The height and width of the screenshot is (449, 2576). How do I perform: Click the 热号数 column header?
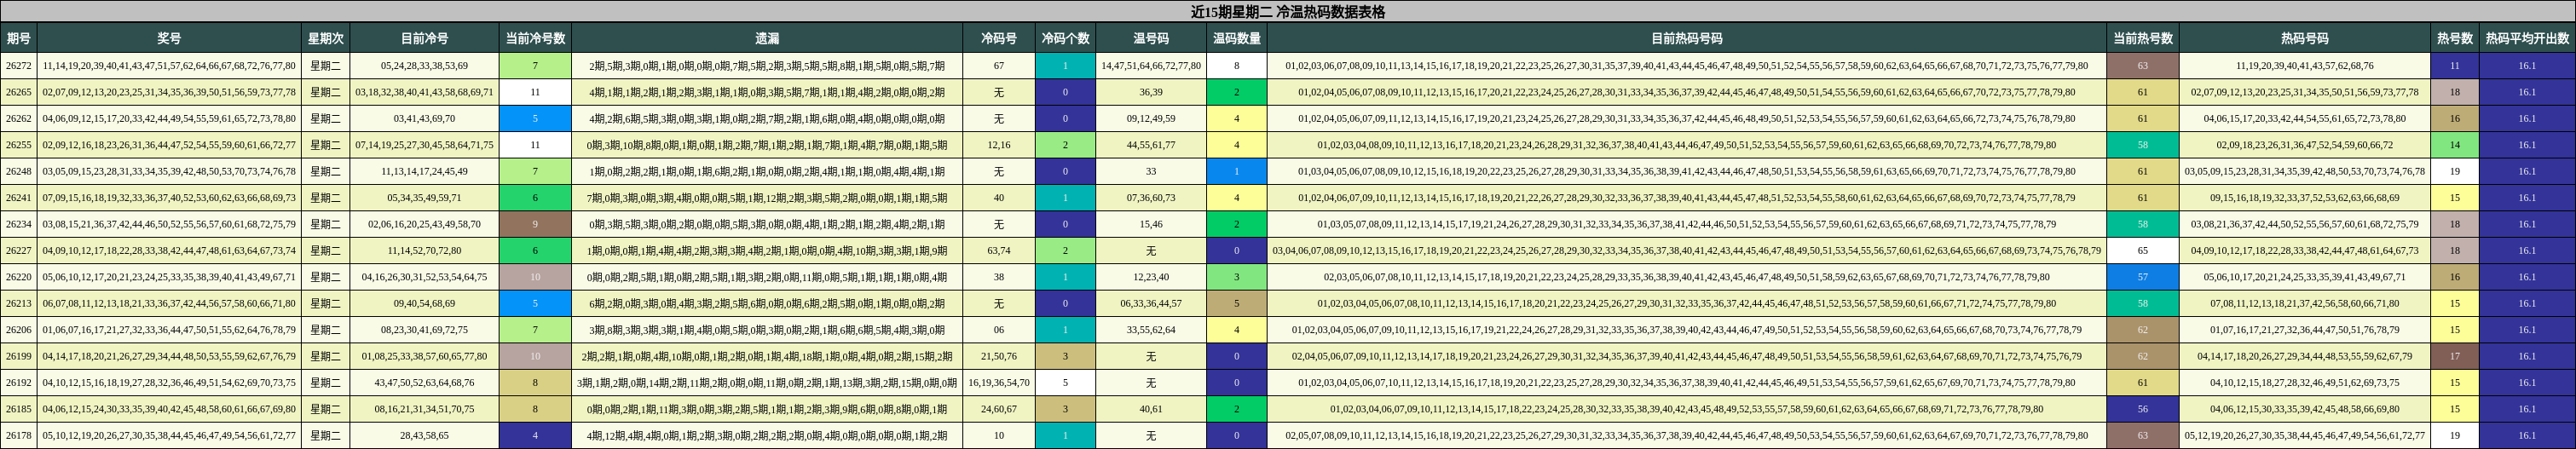click(x=2455, y=38)
